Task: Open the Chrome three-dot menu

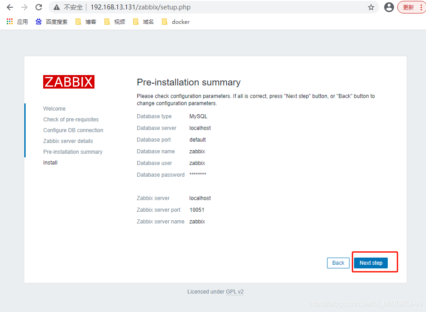Action: pyautogui.click(x=421, y=7)
